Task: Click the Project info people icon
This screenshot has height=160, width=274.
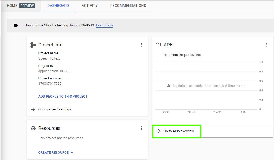Action: 33,45
